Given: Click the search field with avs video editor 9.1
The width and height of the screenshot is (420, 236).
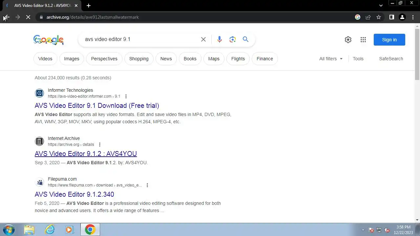Looking at the screenshot, I should coord(140,39).
